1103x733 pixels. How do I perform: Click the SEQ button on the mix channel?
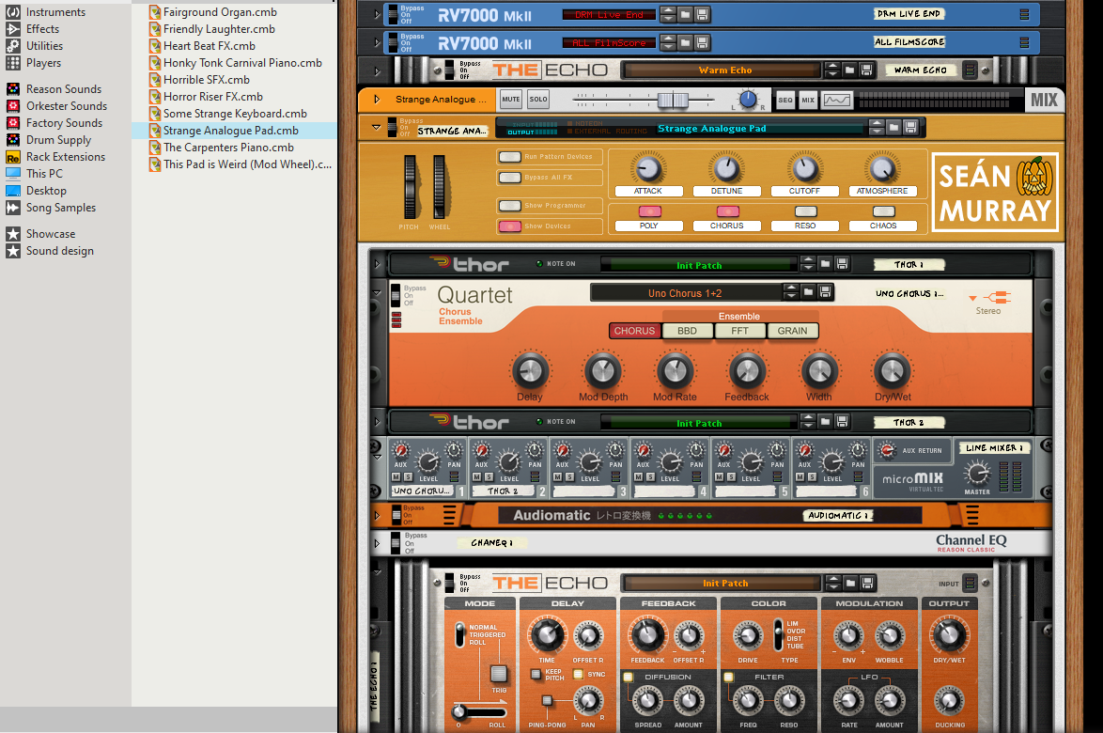[x=785, y=100]
